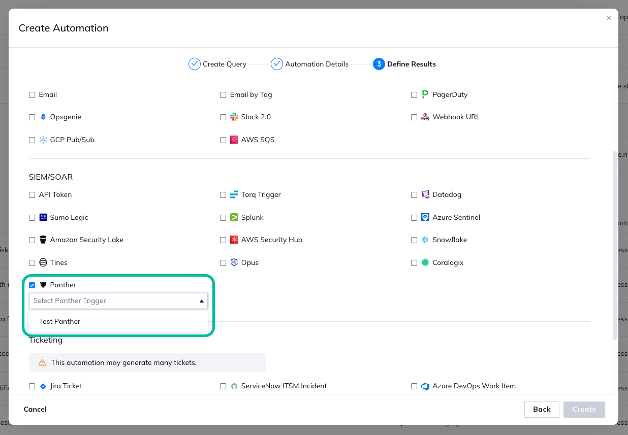Disable the Panther checkbox
628x435 pixels.
(x=32, y=285)
